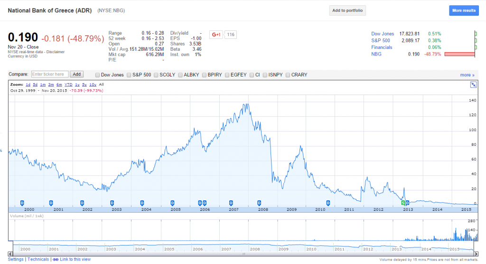Click the timeline range slider handle at bottom
486x264 pixels.
[243, 254]
